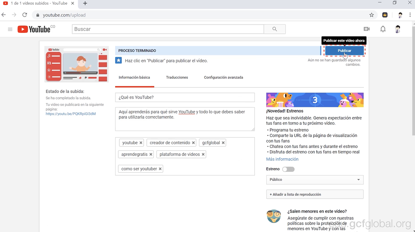Image resolution: width=415 pixels, height=232 pixels.
Task: Click the title field '¿Qué es YouTube?'
Action: [185, 97]
